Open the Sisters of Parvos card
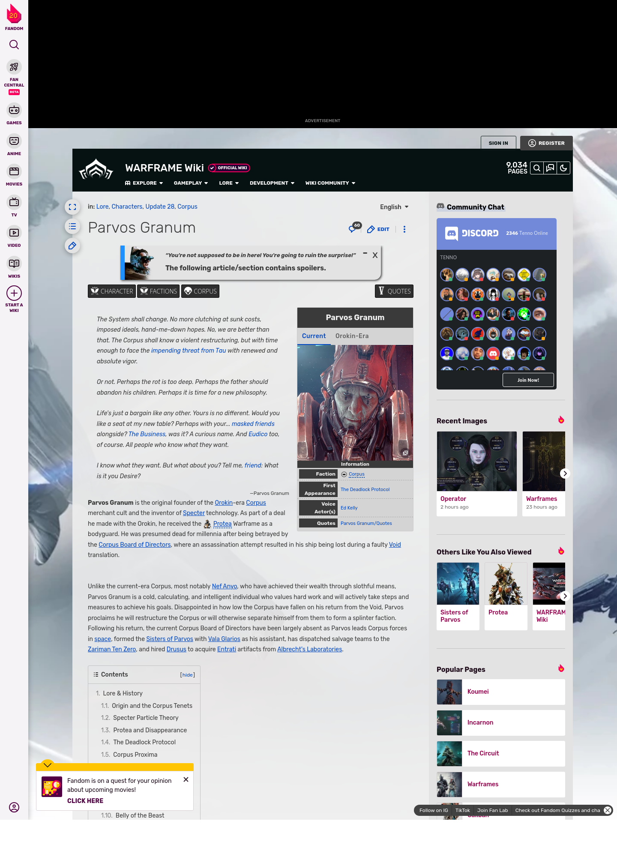 point(458,596)
